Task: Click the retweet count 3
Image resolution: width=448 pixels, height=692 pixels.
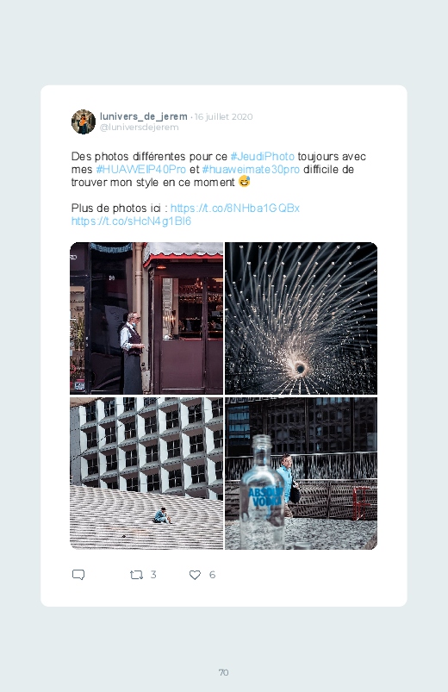Action: click(x=153, y=575)
